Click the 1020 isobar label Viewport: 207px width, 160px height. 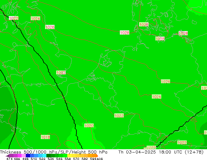[x=89, y=126]
